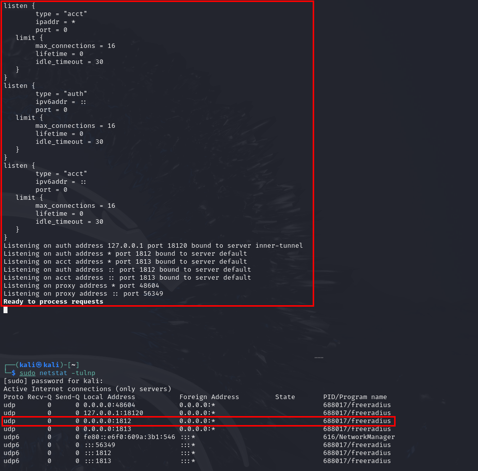Click "Listening on proxy address * port 48604"
Viewport: 478px width, 471px height.
point(81,286)
